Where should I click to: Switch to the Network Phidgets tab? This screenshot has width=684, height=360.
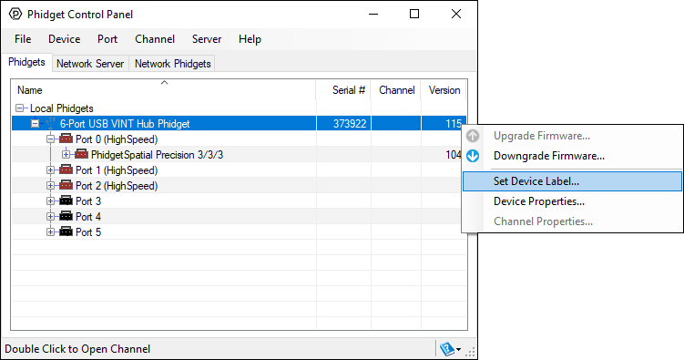(x=173, y=64)
